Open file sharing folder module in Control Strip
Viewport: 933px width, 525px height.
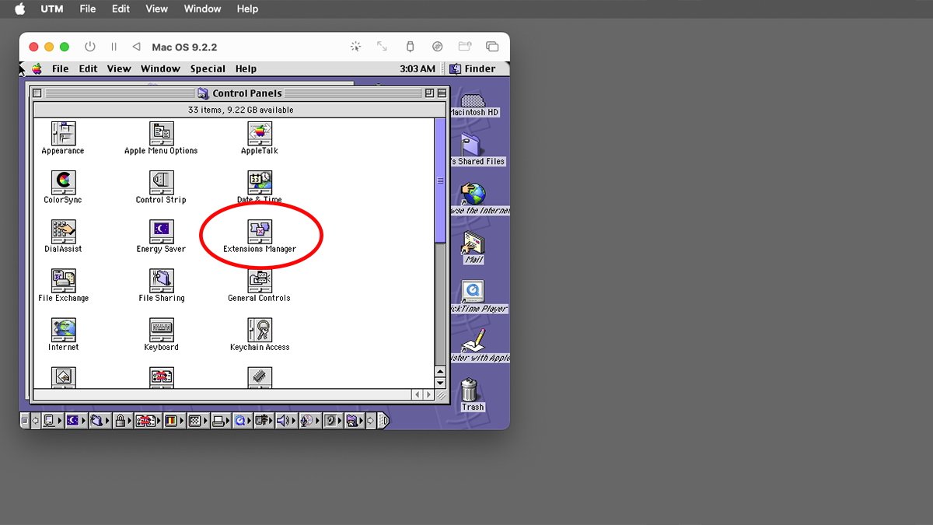[99, 421]
